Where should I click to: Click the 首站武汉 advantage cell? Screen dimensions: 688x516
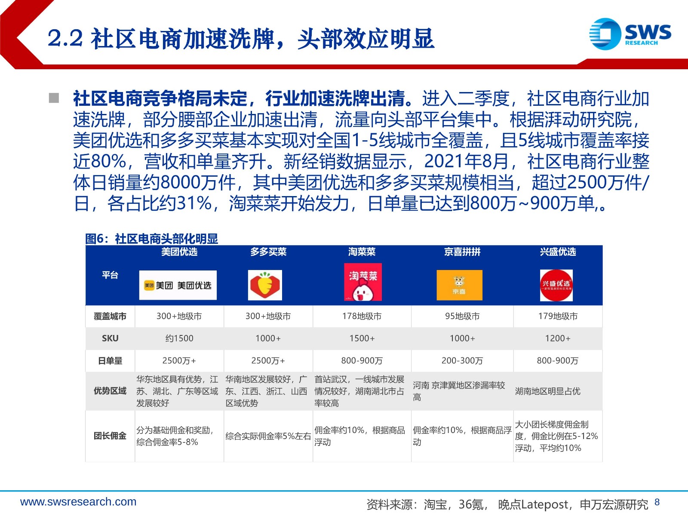pos(362,391)
